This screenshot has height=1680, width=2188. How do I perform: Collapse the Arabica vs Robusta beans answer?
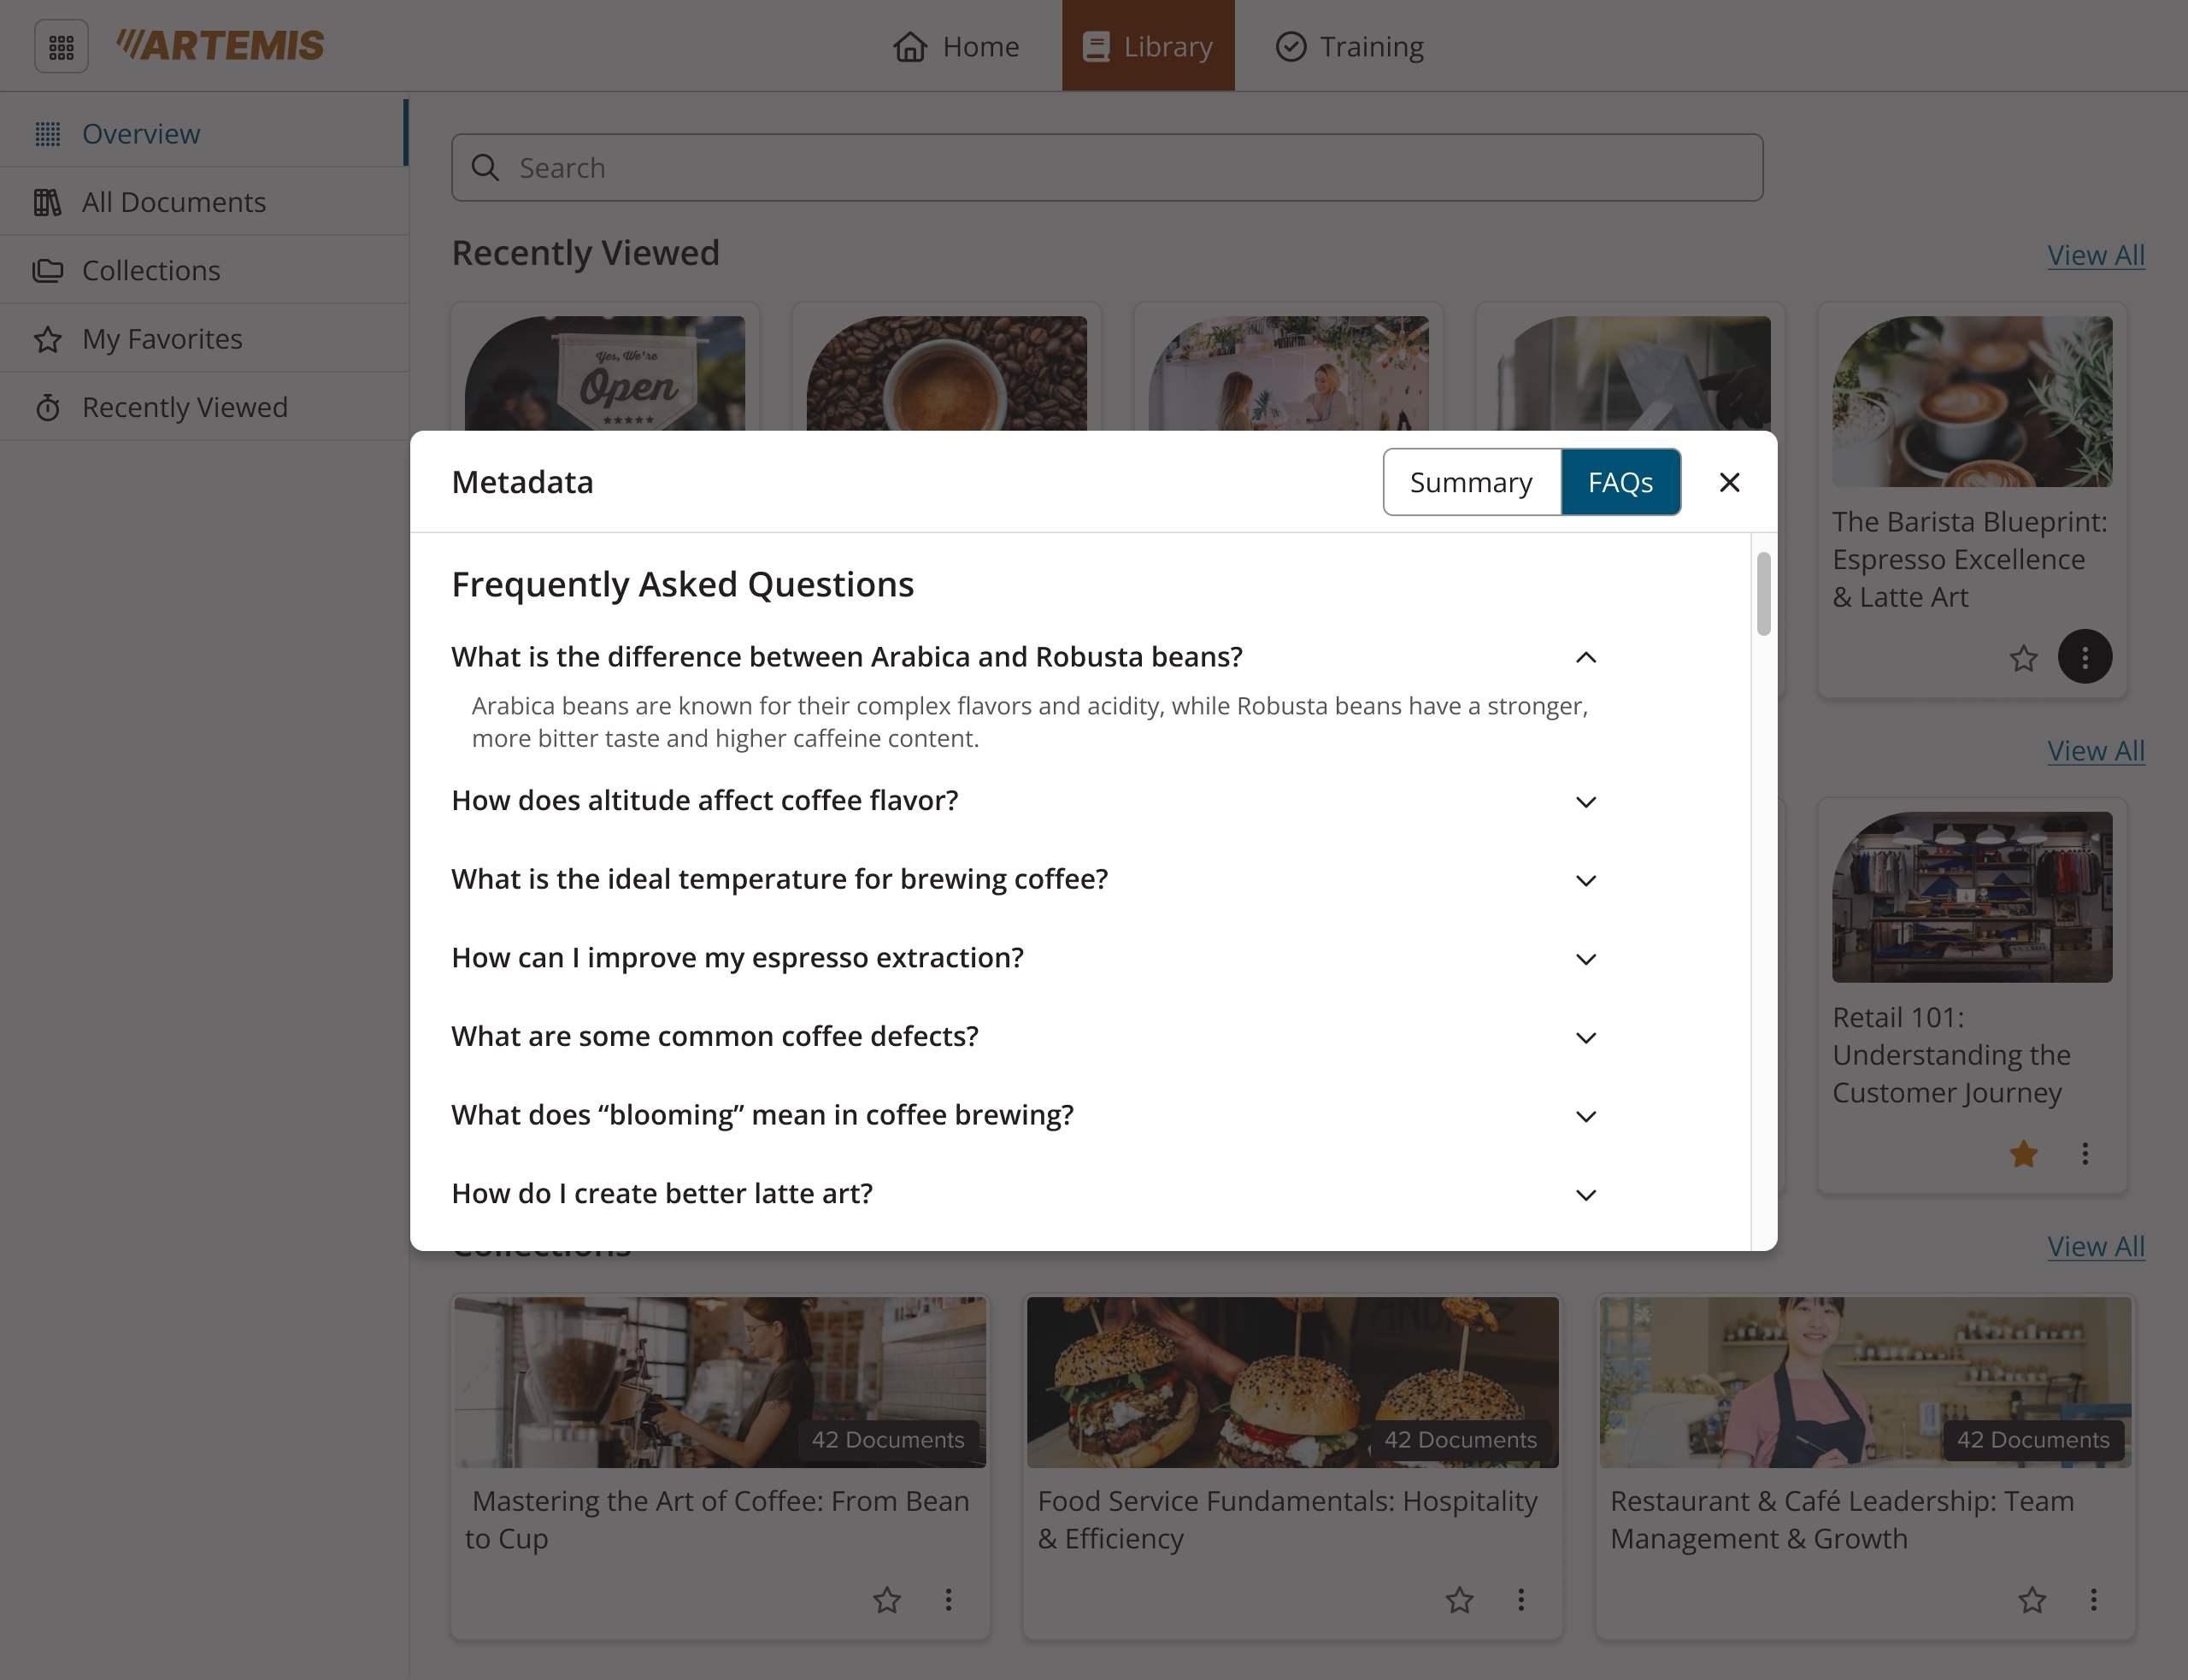coord(1586,657)
